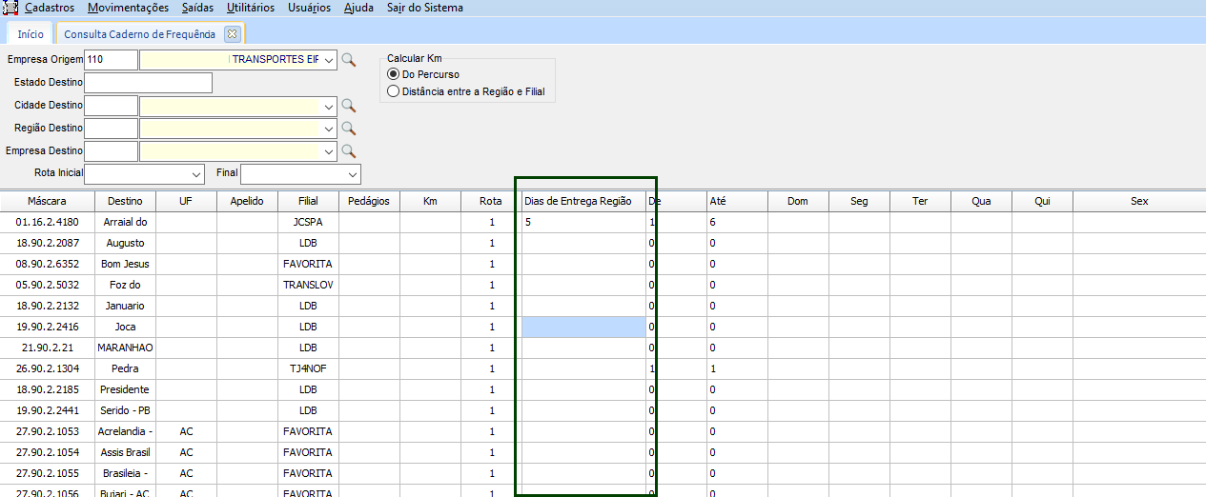Open the Cadastros menu

coord(50,8)
